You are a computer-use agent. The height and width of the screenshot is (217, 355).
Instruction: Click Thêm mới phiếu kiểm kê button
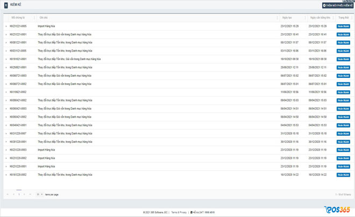338,5
